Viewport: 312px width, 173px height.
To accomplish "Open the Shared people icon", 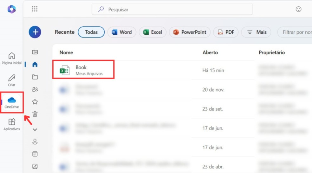I will [35, 89].
